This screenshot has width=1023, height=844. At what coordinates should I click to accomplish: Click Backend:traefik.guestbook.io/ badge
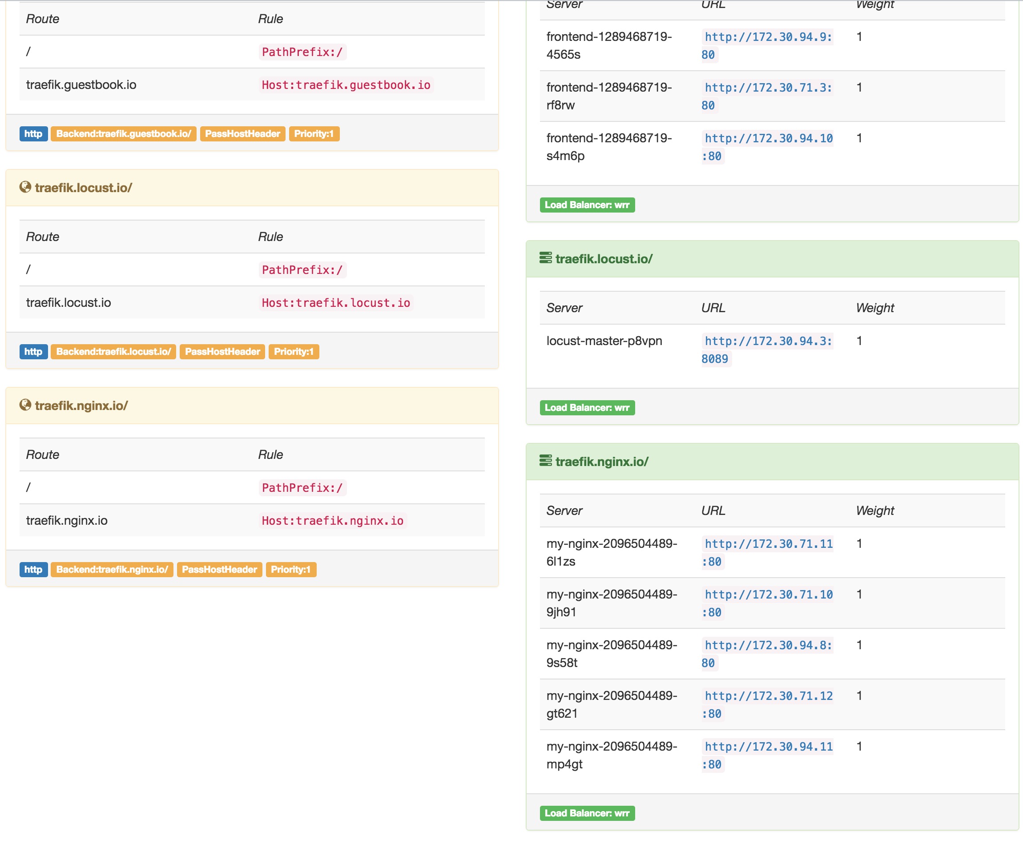(x=124, y=134)
